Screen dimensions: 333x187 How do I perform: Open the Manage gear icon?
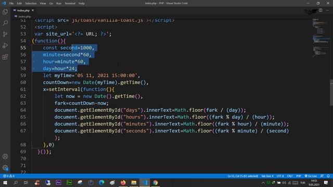tap(5, 168)
